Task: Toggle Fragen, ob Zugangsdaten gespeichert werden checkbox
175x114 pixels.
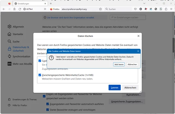Action: tap(44, 96)
